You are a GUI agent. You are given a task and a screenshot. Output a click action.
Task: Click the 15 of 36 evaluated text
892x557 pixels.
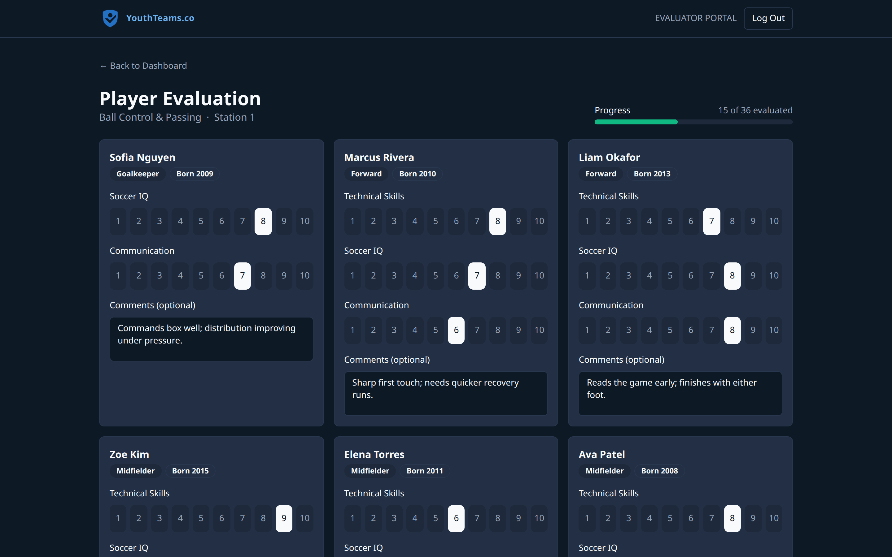(x=755, y=110)
